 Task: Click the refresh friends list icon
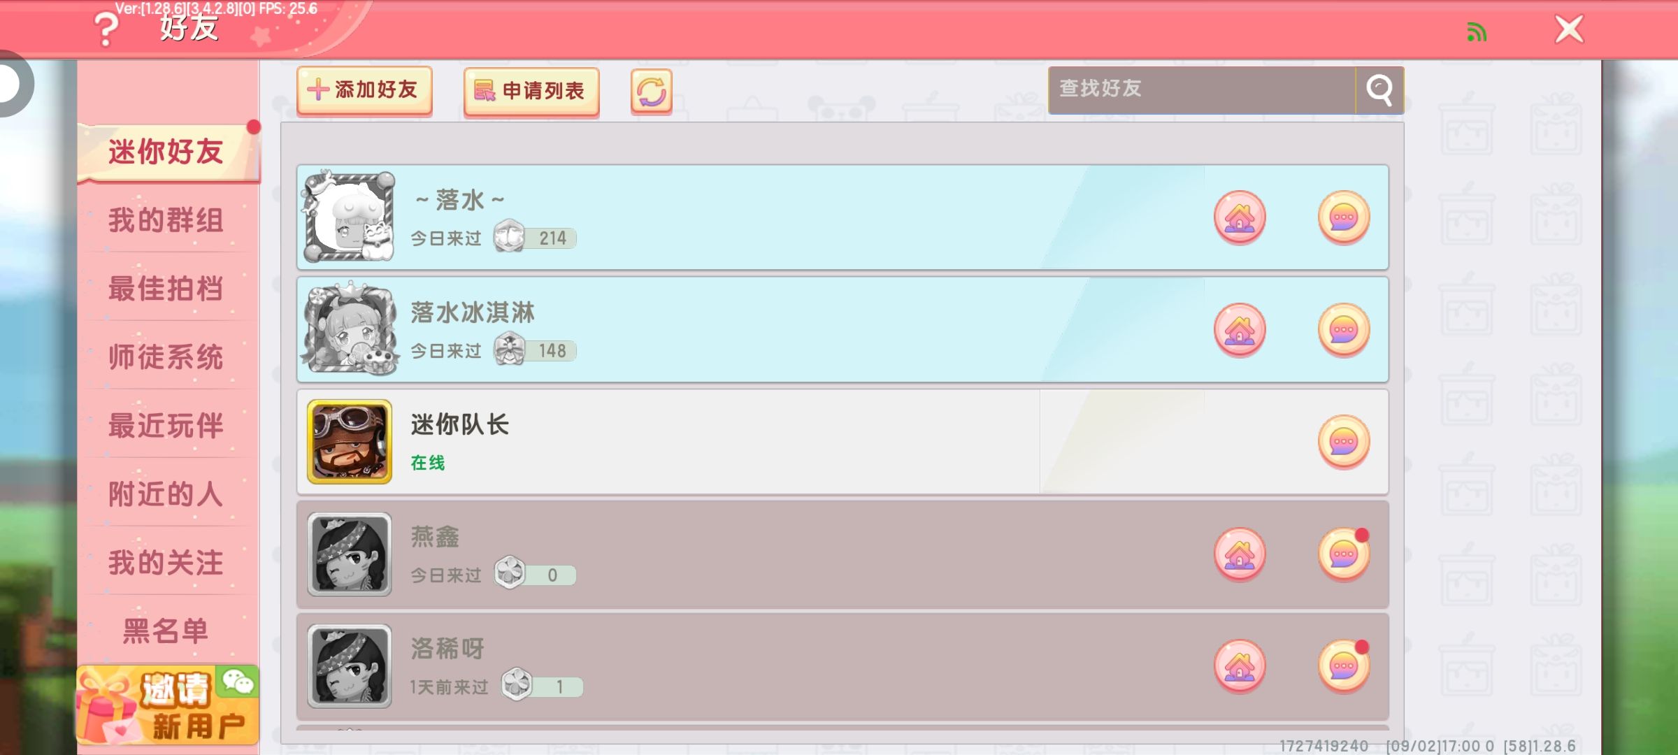pyautogui.click(x=651, y=91)
